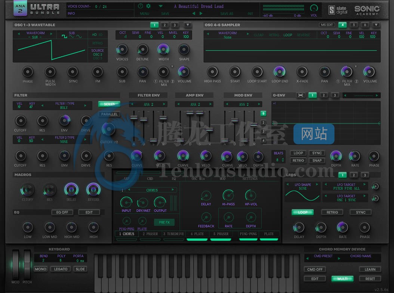Click the REVERB macro knob

93,189
